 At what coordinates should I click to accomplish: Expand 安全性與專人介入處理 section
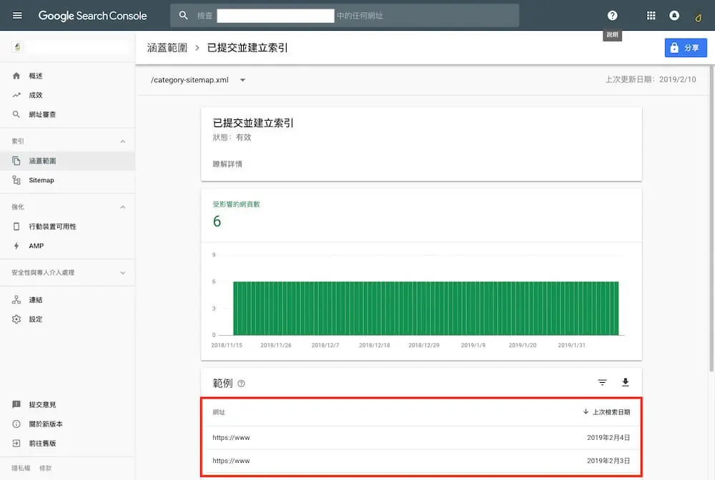67,272
